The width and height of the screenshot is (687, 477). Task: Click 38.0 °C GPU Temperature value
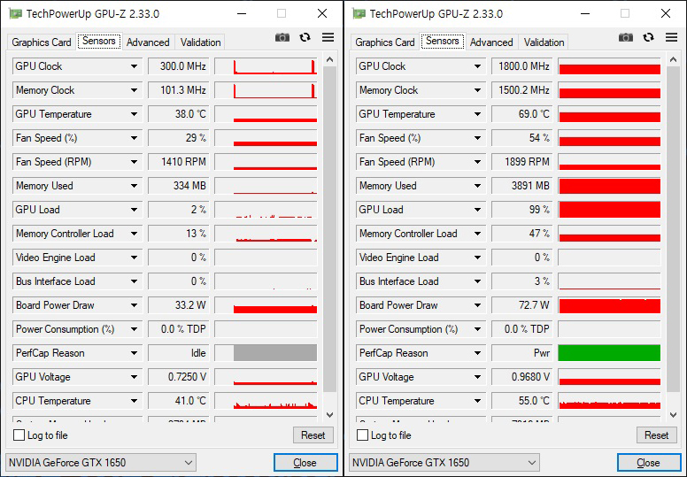(x=179, y=114)
